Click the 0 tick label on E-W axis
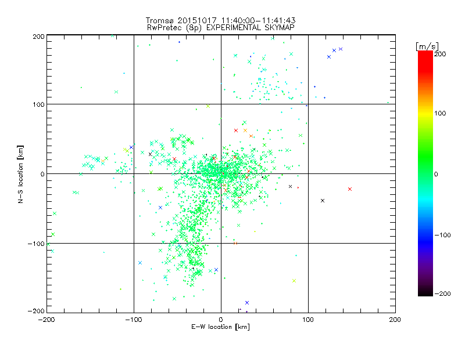The width and height of the screenshot is (465, 348). (x=221, y=320)
